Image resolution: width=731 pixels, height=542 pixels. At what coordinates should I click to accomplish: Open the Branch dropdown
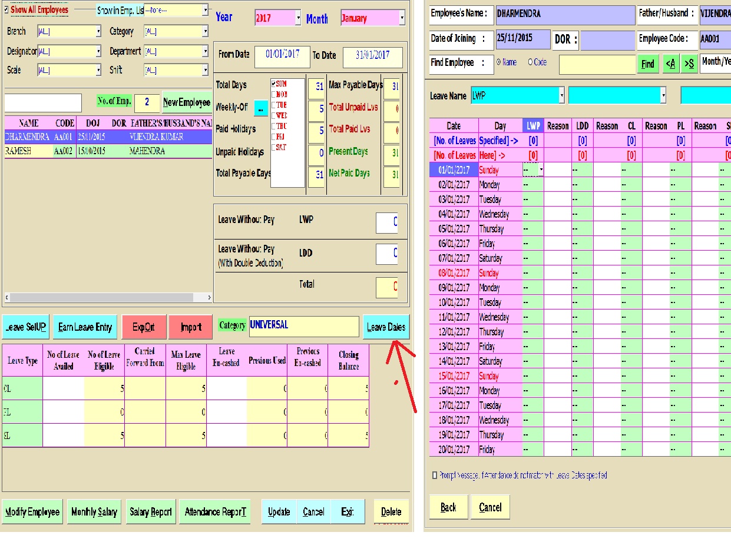click(x=98, y=32)
